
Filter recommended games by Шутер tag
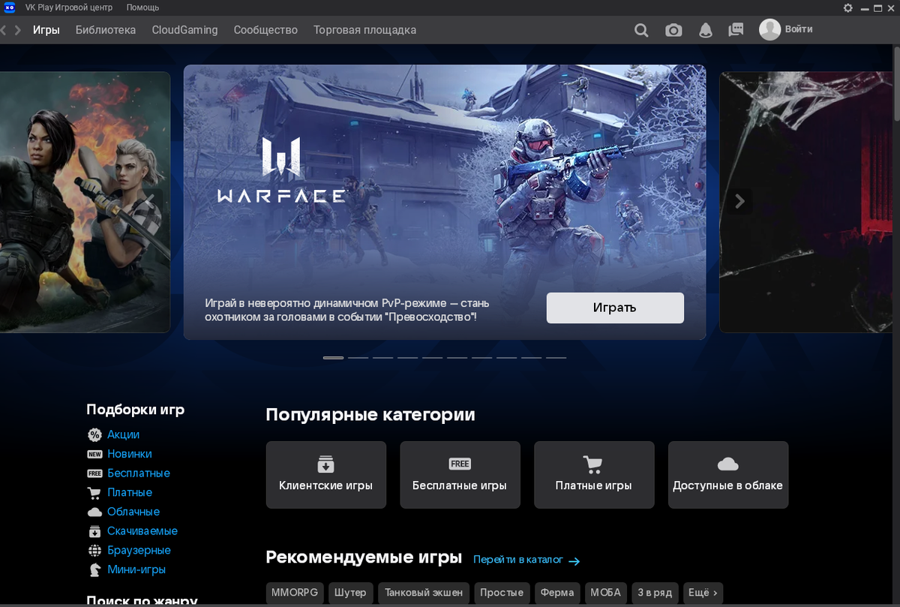point(350,593)
